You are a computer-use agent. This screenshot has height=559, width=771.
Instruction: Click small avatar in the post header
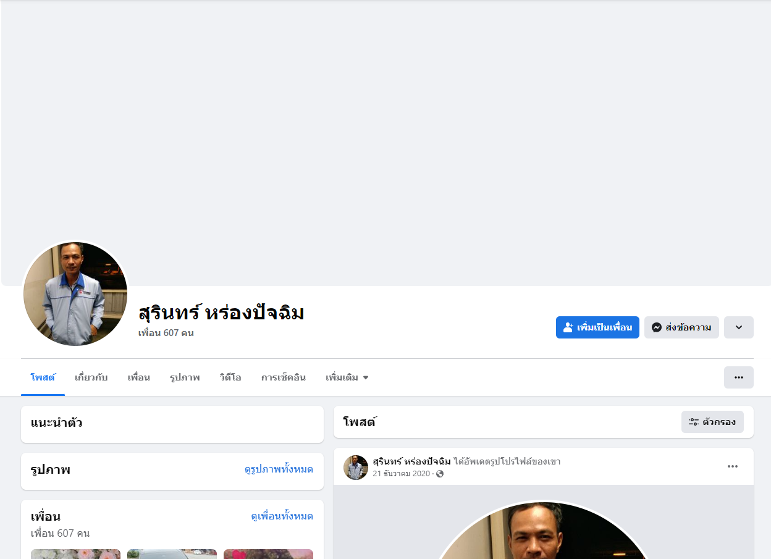click(x=356, y=468)
